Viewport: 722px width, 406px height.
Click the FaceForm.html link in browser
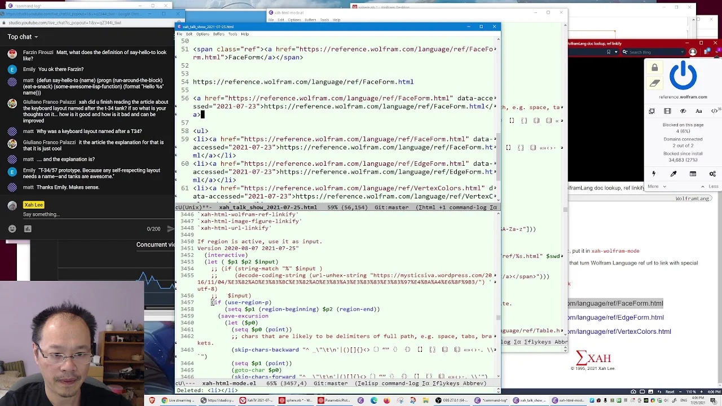615,303
